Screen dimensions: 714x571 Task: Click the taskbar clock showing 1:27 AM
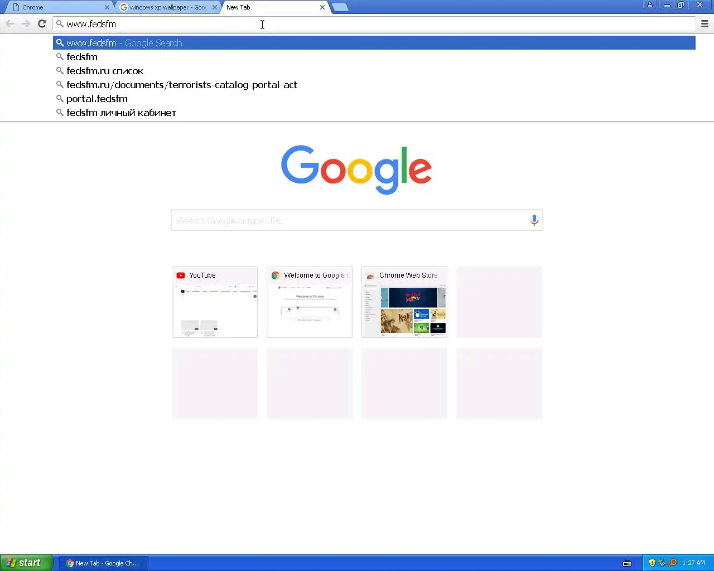(693, 563)
